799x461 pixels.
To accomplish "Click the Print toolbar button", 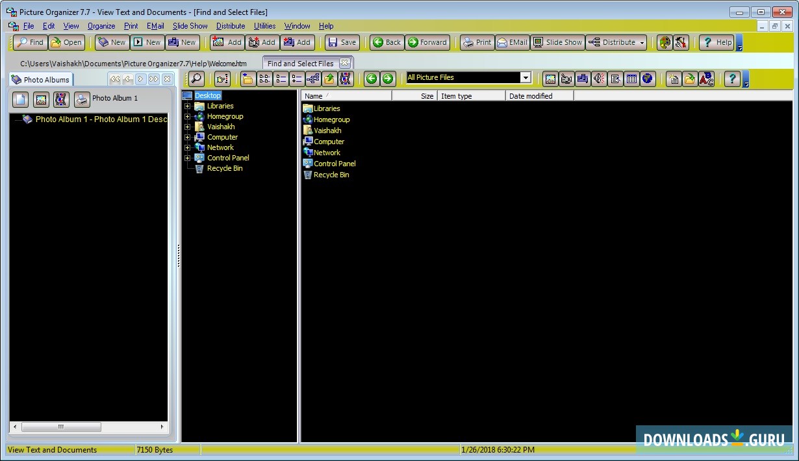I will 477,42.
